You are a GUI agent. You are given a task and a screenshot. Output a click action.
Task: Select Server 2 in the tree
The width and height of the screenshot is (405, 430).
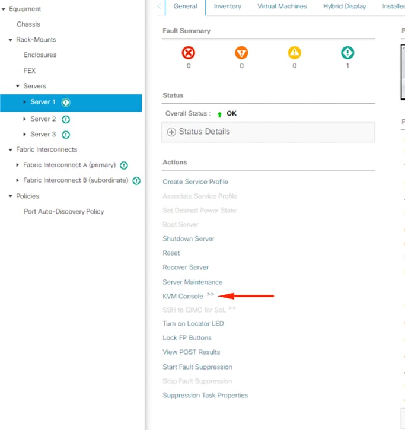pos(43,119)
